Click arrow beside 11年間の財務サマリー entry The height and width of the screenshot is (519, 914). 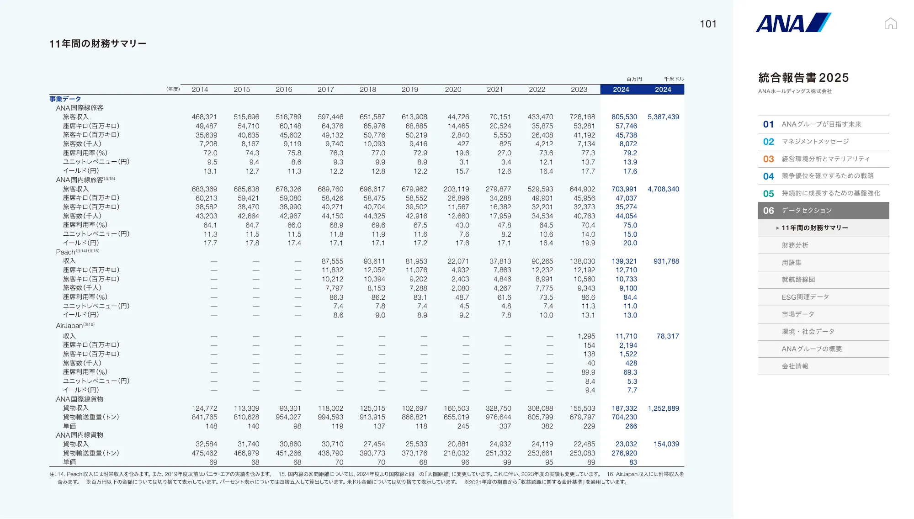pos(777,228)
